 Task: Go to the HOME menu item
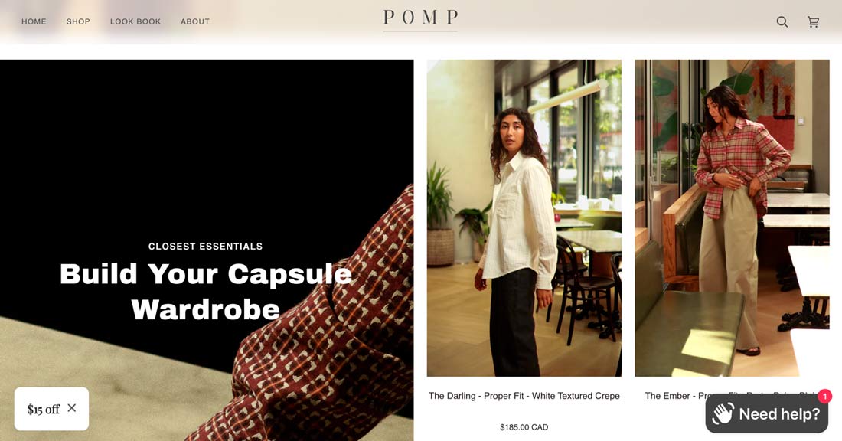[x=34, y=21]
